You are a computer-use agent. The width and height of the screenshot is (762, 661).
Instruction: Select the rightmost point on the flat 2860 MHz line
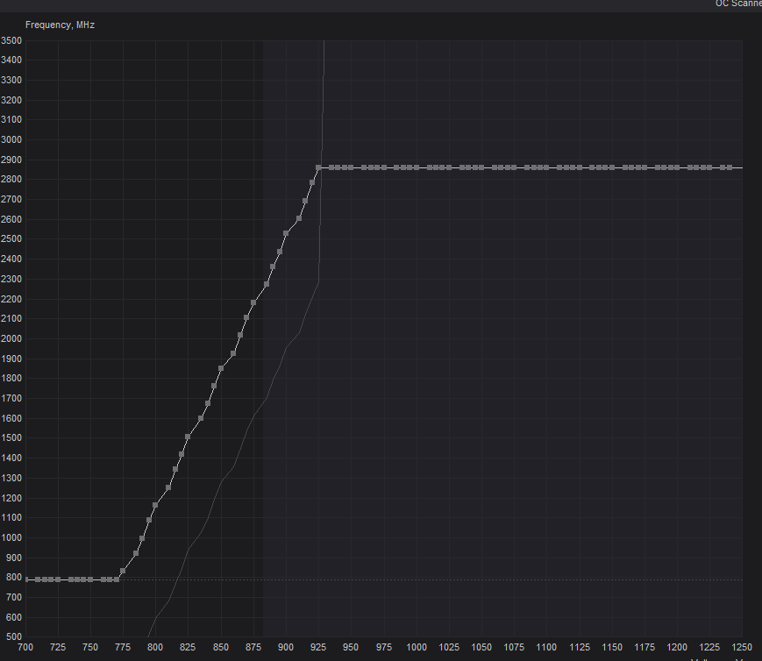[x=730, y=167]
